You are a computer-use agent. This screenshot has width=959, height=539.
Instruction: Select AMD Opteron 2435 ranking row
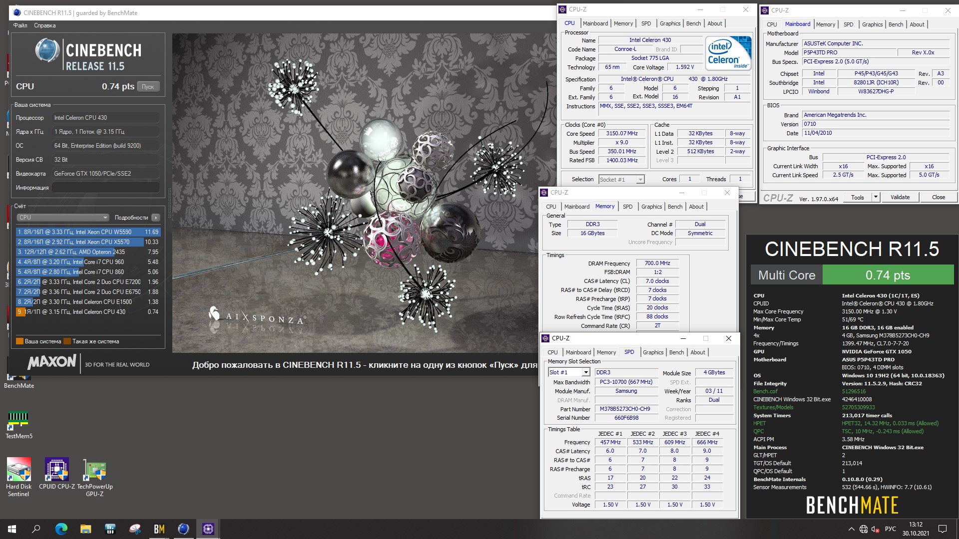tap(88, 252)
